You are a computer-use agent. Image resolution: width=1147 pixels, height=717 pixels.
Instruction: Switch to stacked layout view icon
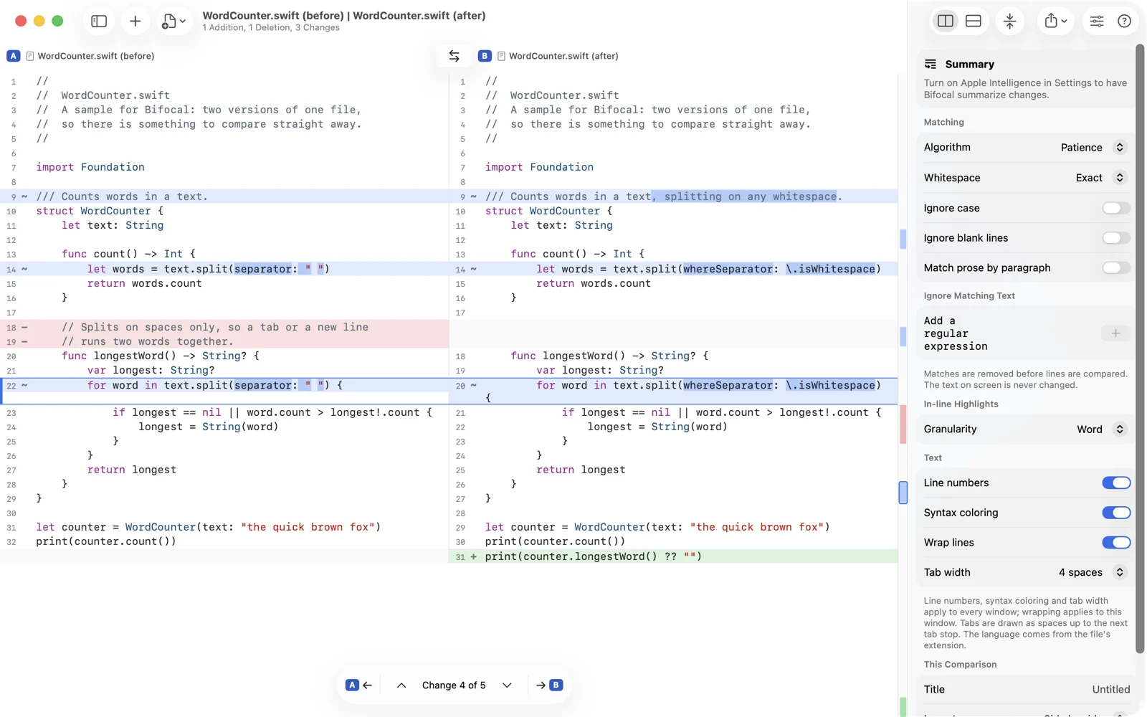[x=974, y=22]
